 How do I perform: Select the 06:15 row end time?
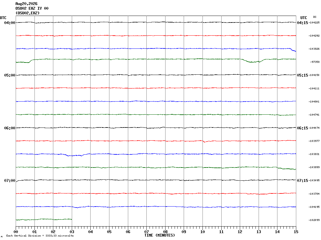pos(303,128)
